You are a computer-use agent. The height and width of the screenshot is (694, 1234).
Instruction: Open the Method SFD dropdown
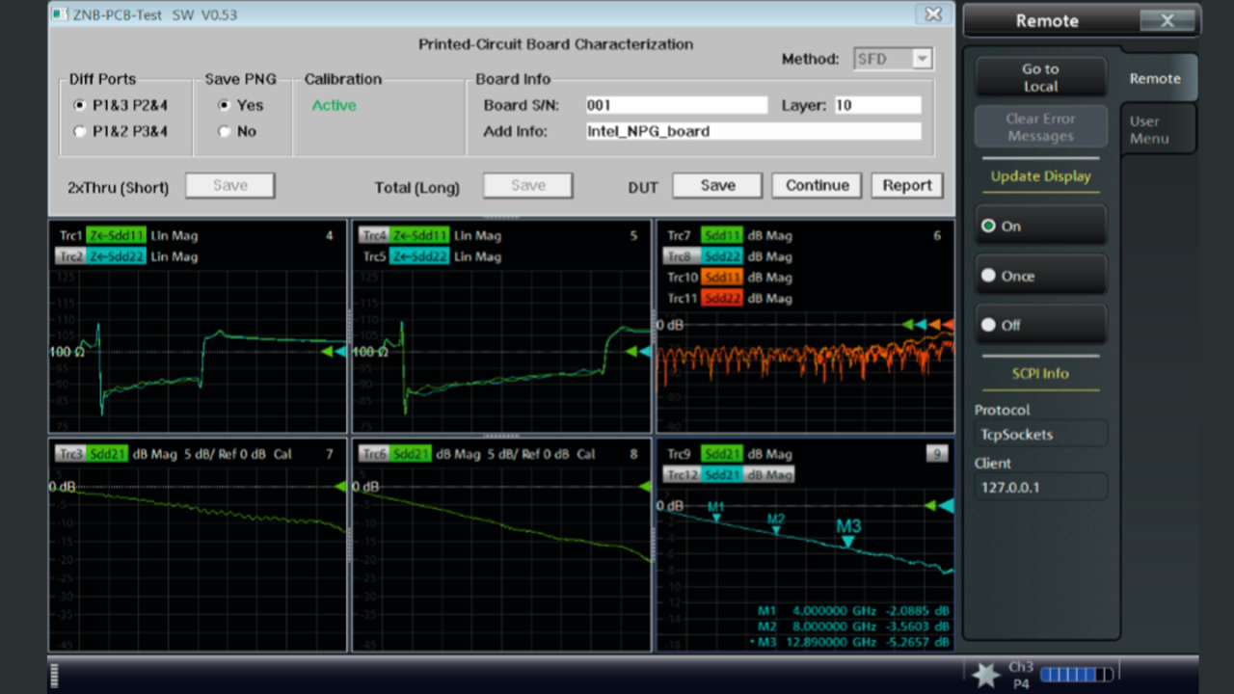click(x=922, y=59)
